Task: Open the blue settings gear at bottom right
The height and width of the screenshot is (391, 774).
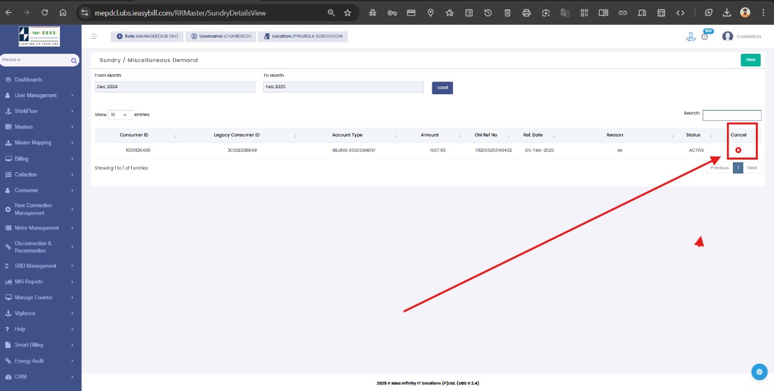Action: click(x=759, y=372)
